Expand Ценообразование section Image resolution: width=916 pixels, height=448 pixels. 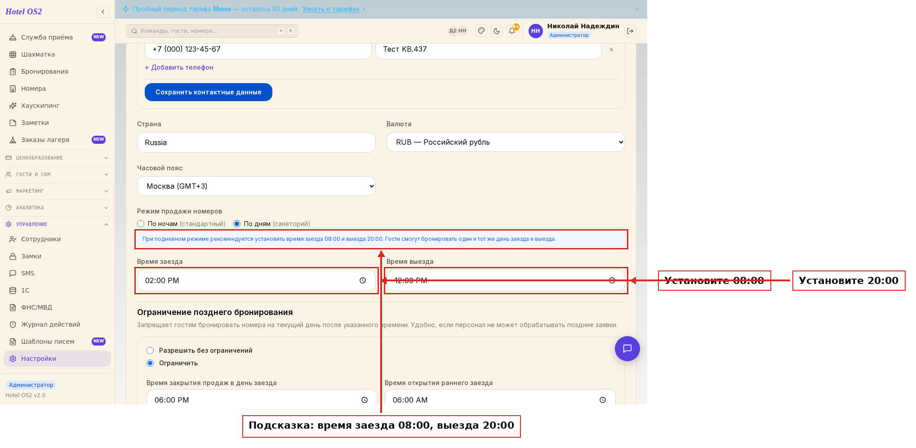(57, 158)
